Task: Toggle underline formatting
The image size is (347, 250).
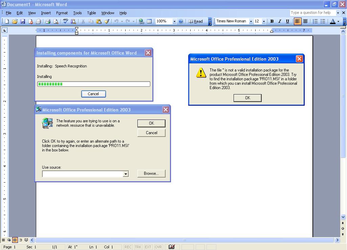Action: pyautogui.click(x=287, y=21)
